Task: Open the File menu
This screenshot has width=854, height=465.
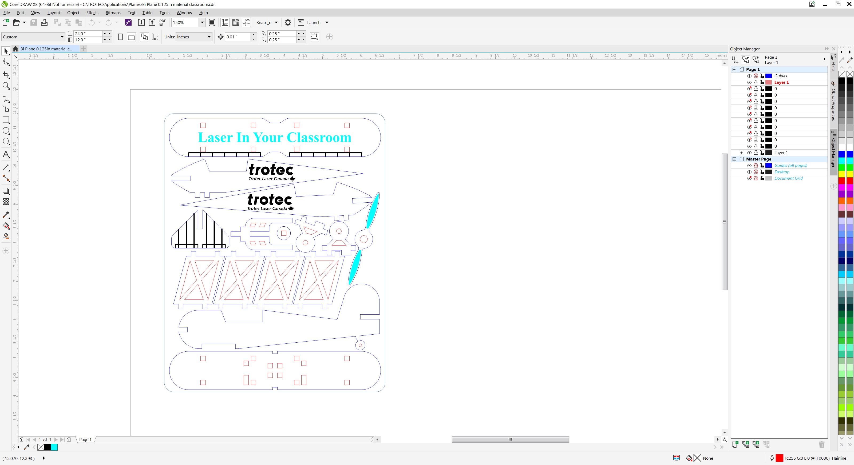Action: coord(7,13)
